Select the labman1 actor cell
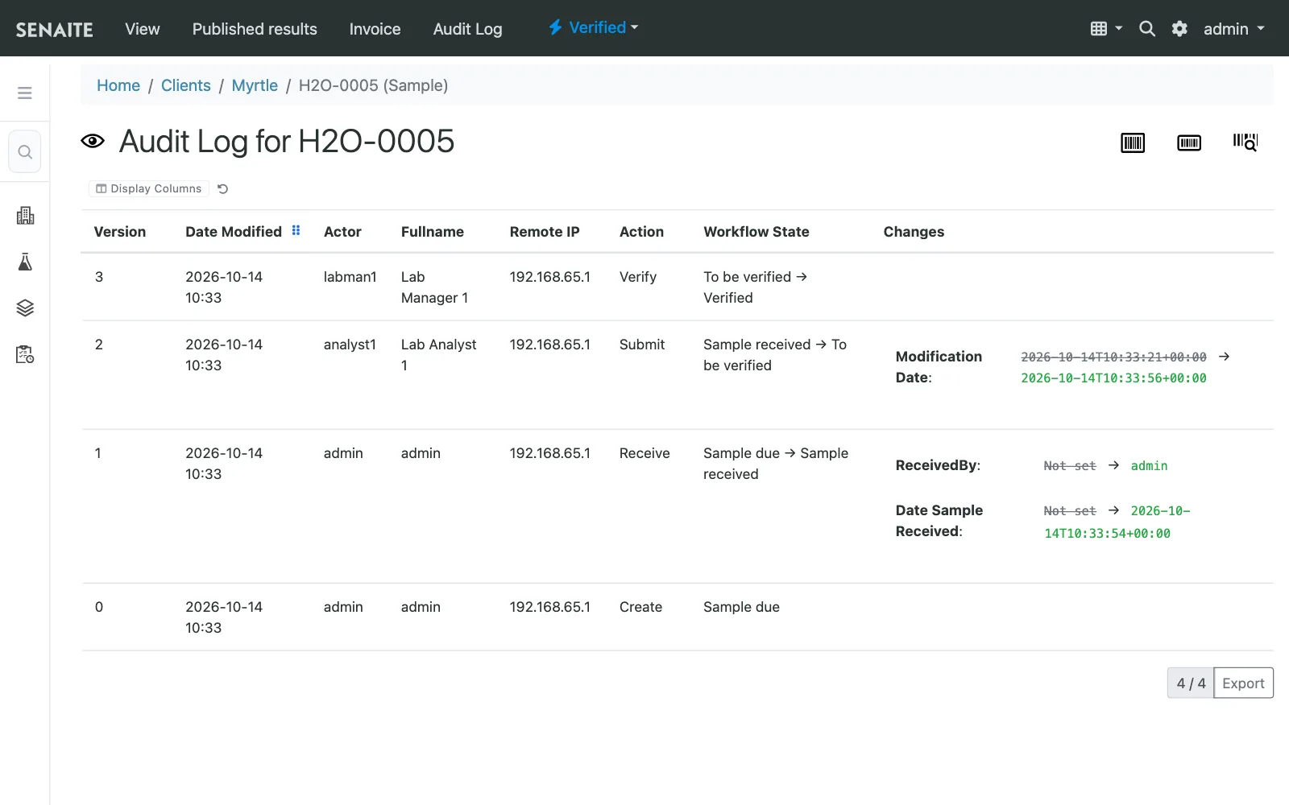The image size is (1289, 805). tap(350, 277)
